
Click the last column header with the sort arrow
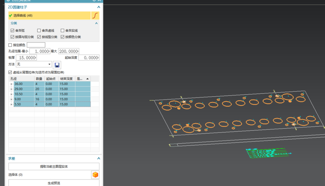(83, 79)
